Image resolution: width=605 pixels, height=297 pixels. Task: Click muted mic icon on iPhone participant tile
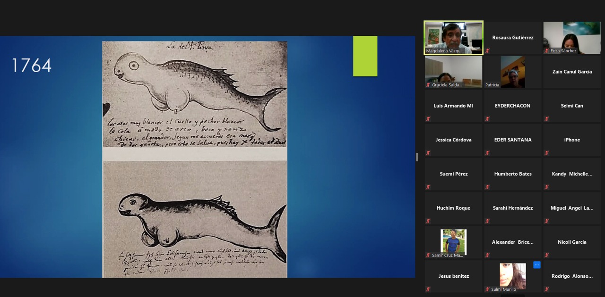tap(546, 153)
